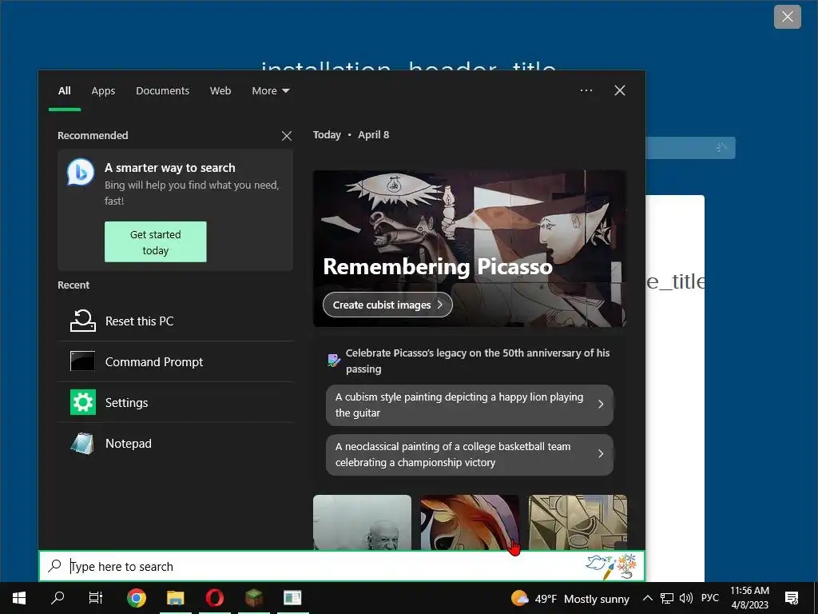Open the Documents search tab
The width and height of the screenshot is (818, 614).
(x=162, y=91)
